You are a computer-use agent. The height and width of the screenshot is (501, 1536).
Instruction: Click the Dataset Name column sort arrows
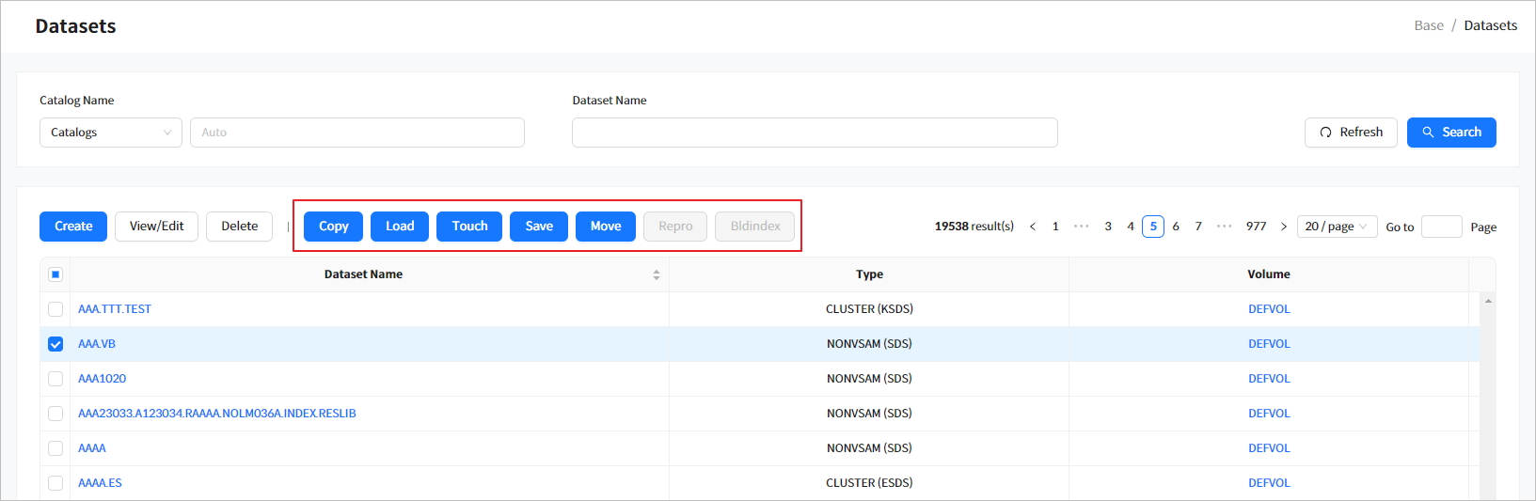(656, 274)
